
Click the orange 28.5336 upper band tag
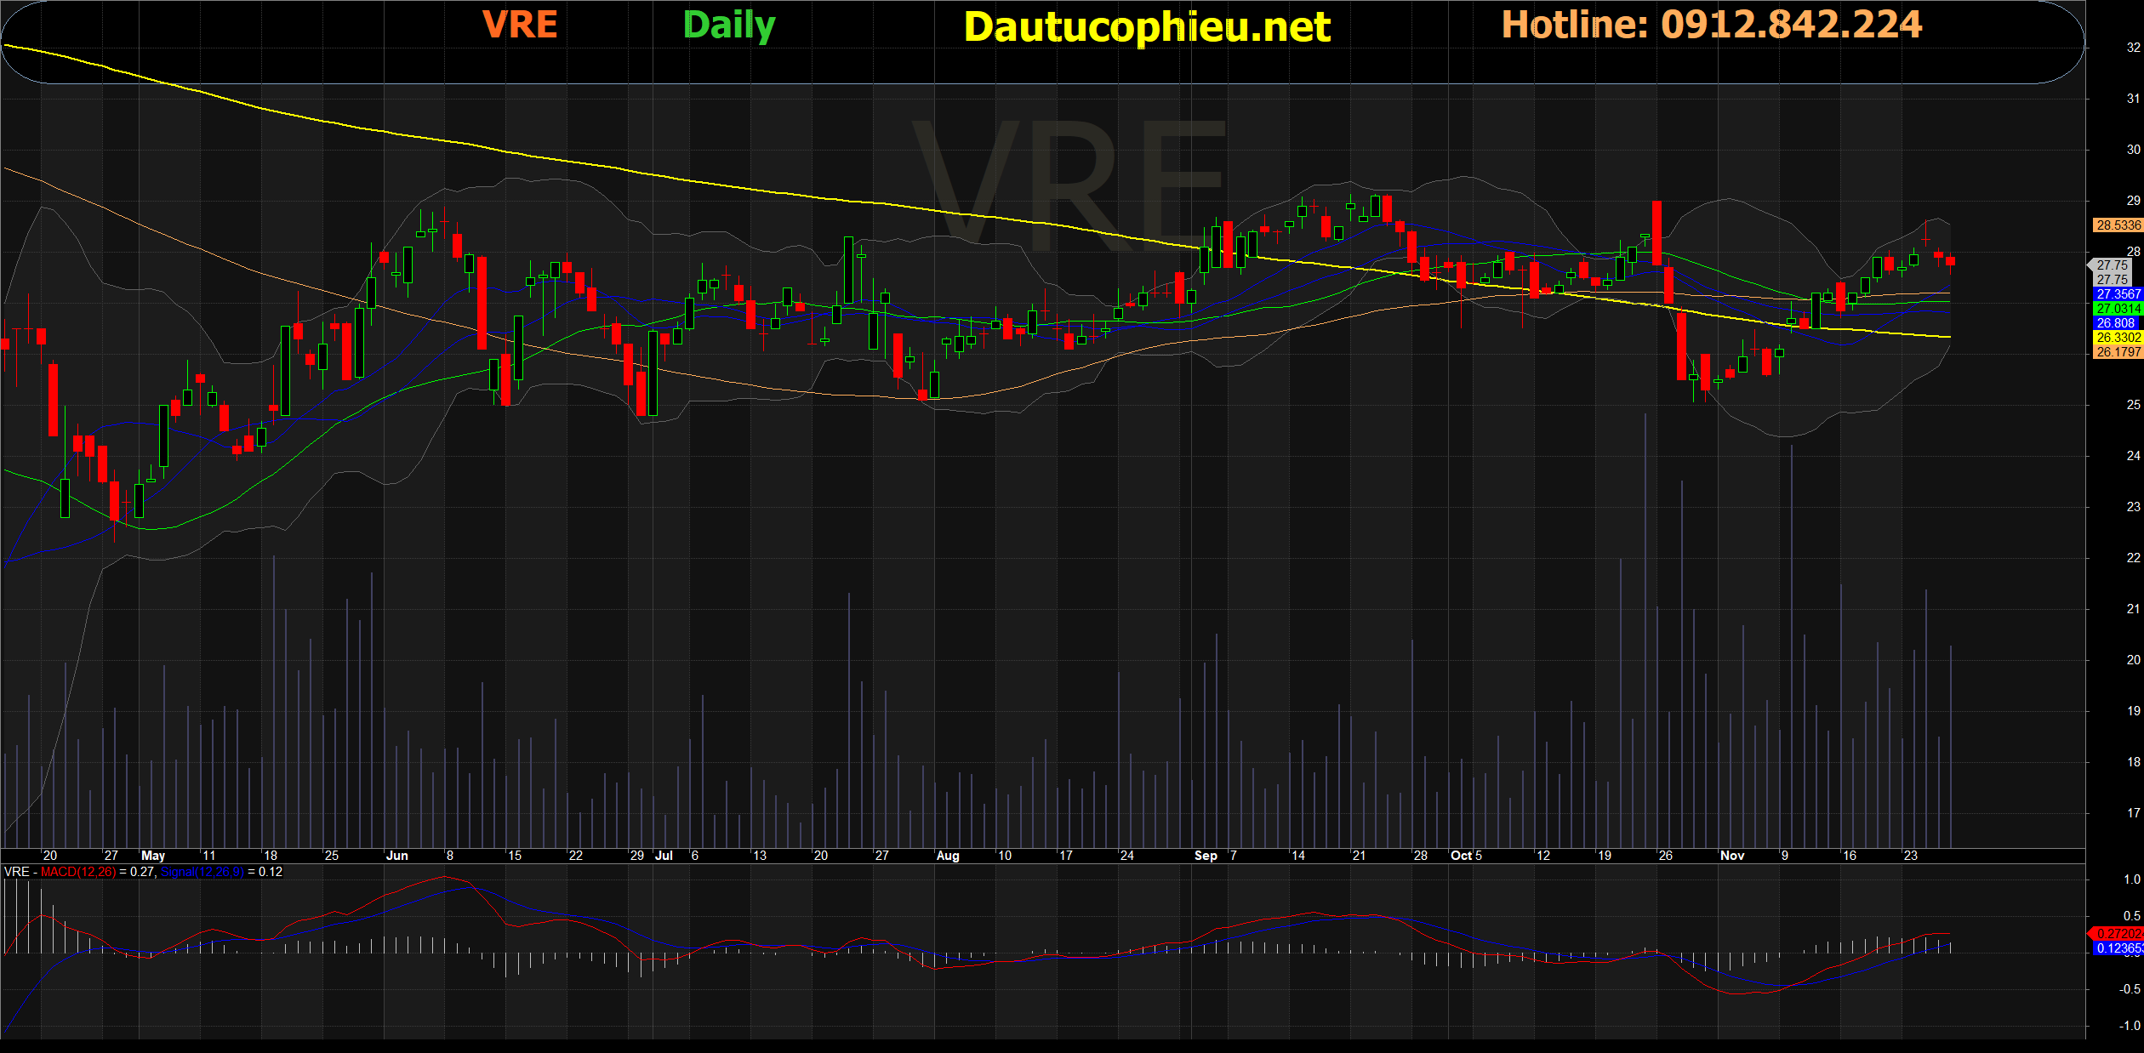(2117, 225)
